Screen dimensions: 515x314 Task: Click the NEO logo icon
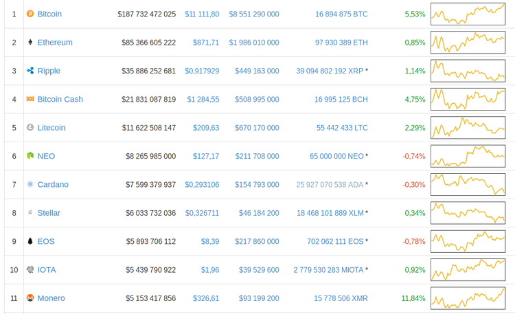pos(30,156)
